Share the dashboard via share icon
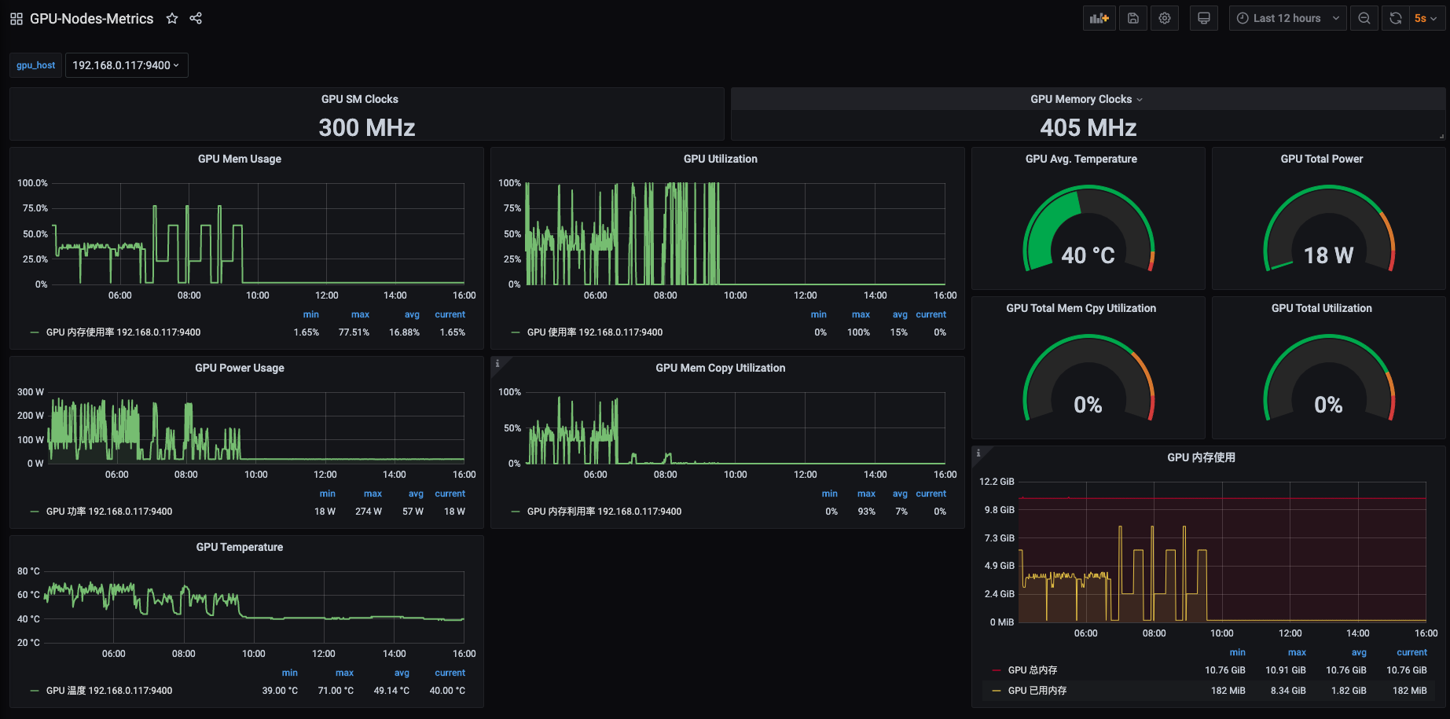Image resolution: width=1450 pixels, height=719 pixels. [x=196, y=18]
